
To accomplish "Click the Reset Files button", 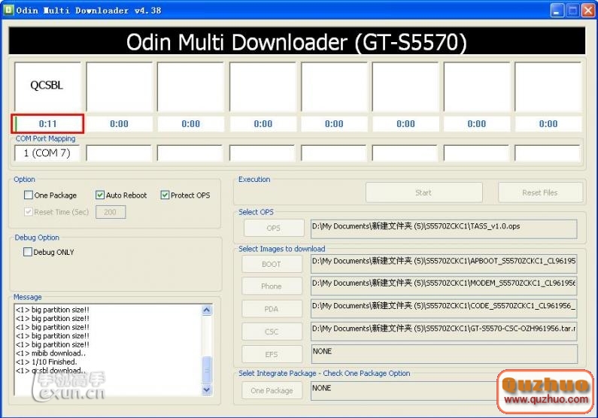I will pos(540,192).
